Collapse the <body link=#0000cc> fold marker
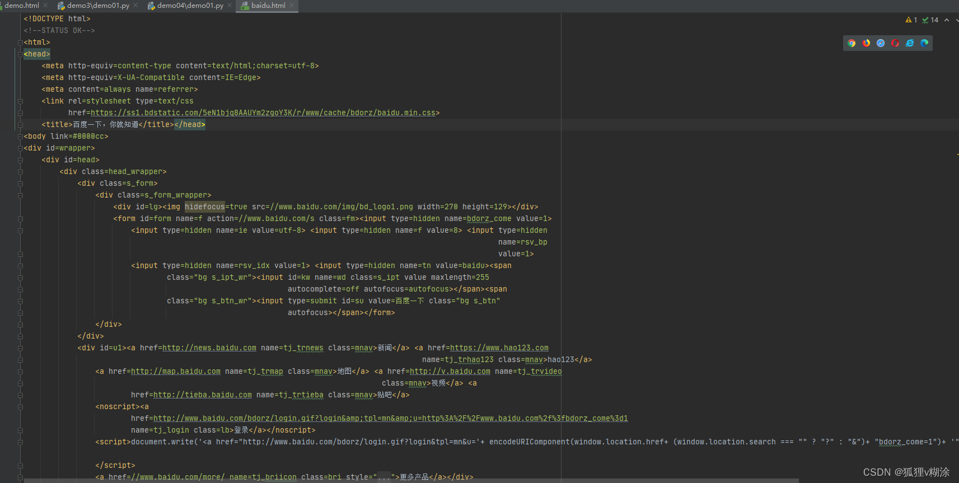 coord(20,137)
